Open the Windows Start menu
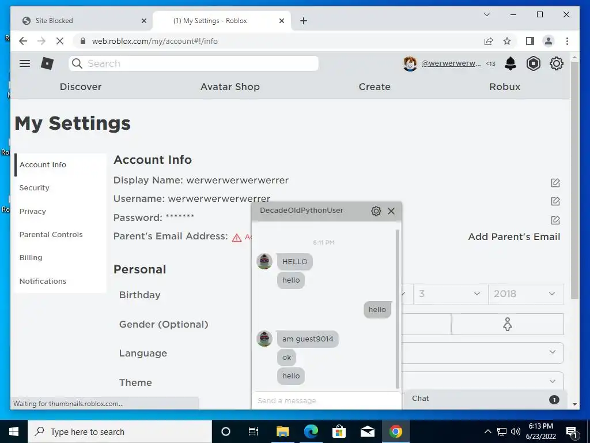Viewport: 590px width, 443px height. point(14,431)
